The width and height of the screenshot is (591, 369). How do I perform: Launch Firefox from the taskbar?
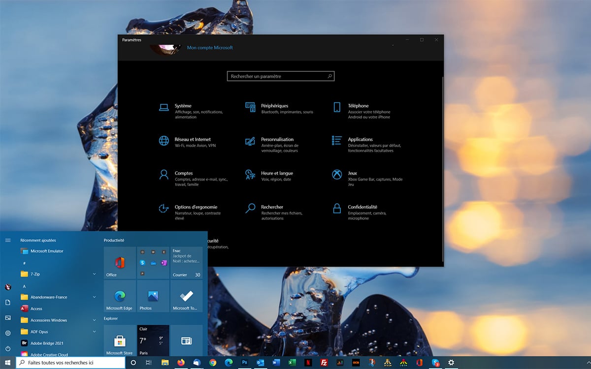181,363
